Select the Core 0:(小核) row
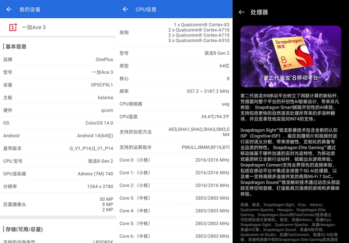349x243 pixels. [x=174, y=160]
